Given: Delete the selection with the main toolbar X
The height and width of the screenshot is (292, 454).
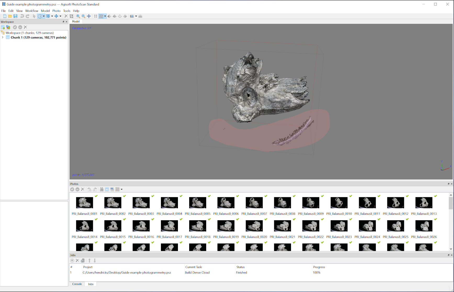Looking at the screenshot, I should tap(66, 16).
